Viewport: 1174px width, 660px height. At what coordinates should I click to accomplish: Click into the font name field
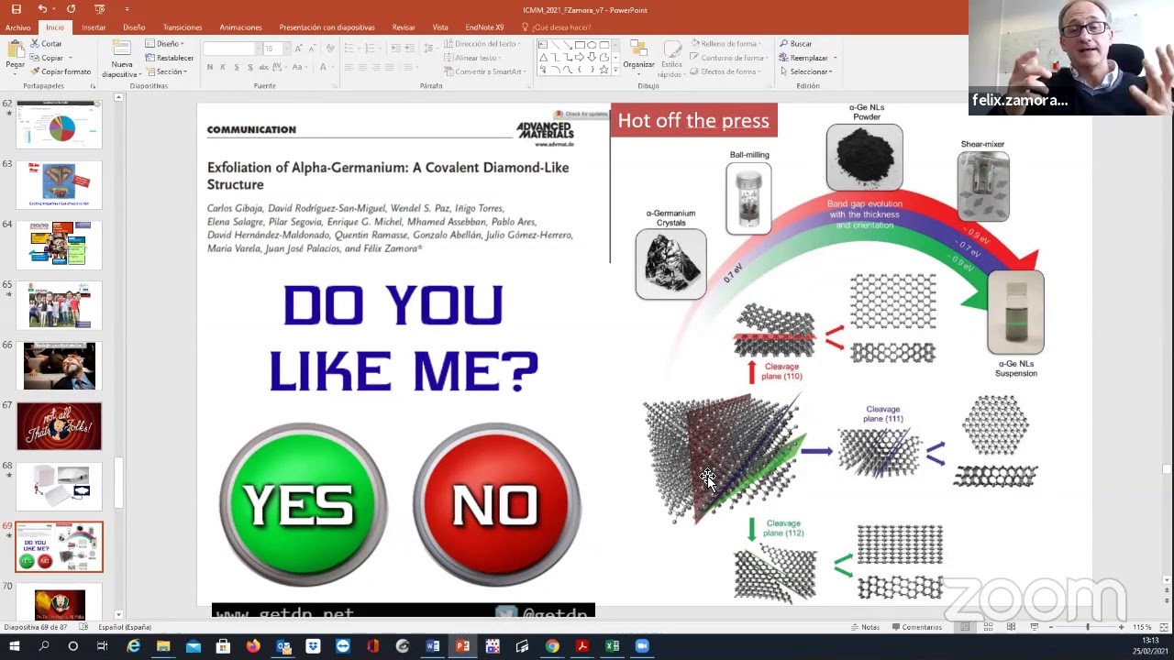pos(232,48)
